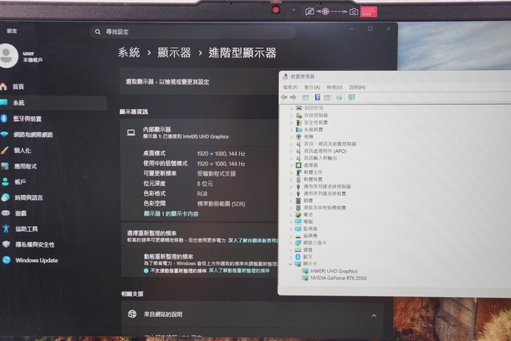Click the 來自網站的說明 globe icon
The height and width of the screenshot is (341, 511).
click(x=132, y=314)
